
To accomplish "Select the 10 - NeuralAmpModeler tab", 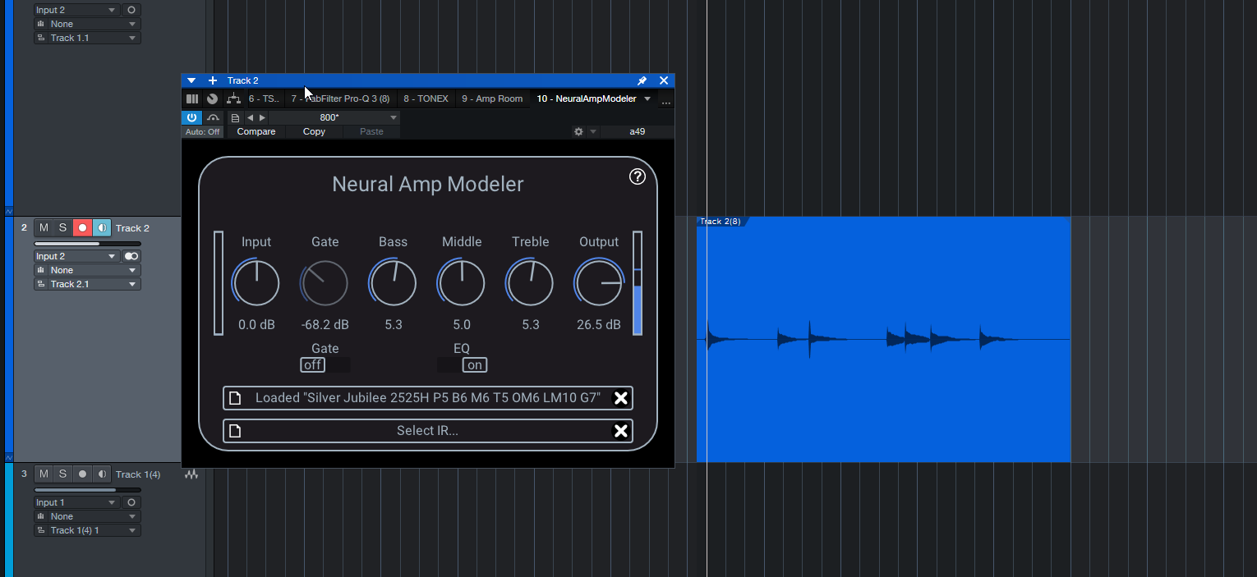I will point(587,99).
